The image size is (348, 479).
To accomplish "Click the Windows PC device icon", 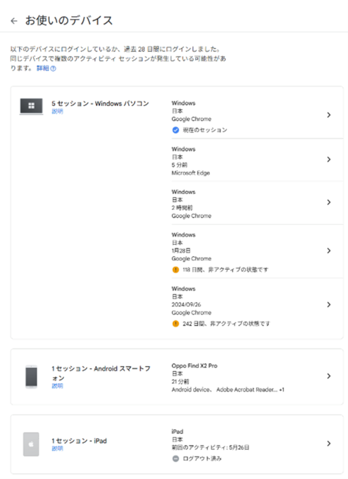I will click(x=31, y=107).
